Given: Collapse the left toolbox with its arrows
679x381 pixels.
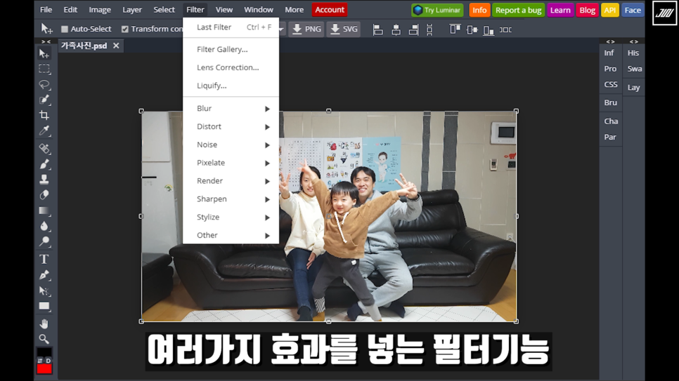Looking at the screenshot, I should click(46, 41).
